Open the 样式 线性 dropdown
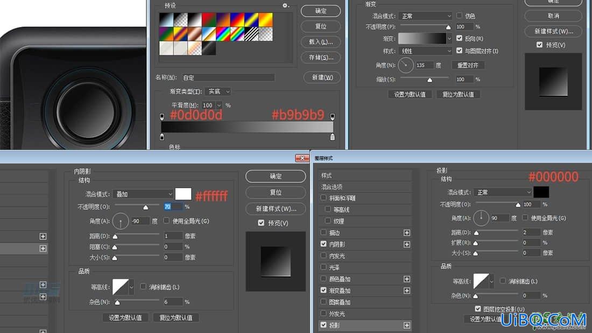This screenshot has height=333, width=592. pos(425,51)
